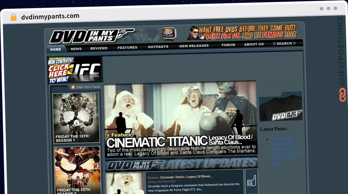
Task: Click the Latest Updates banner
Action: click(182, 164)
